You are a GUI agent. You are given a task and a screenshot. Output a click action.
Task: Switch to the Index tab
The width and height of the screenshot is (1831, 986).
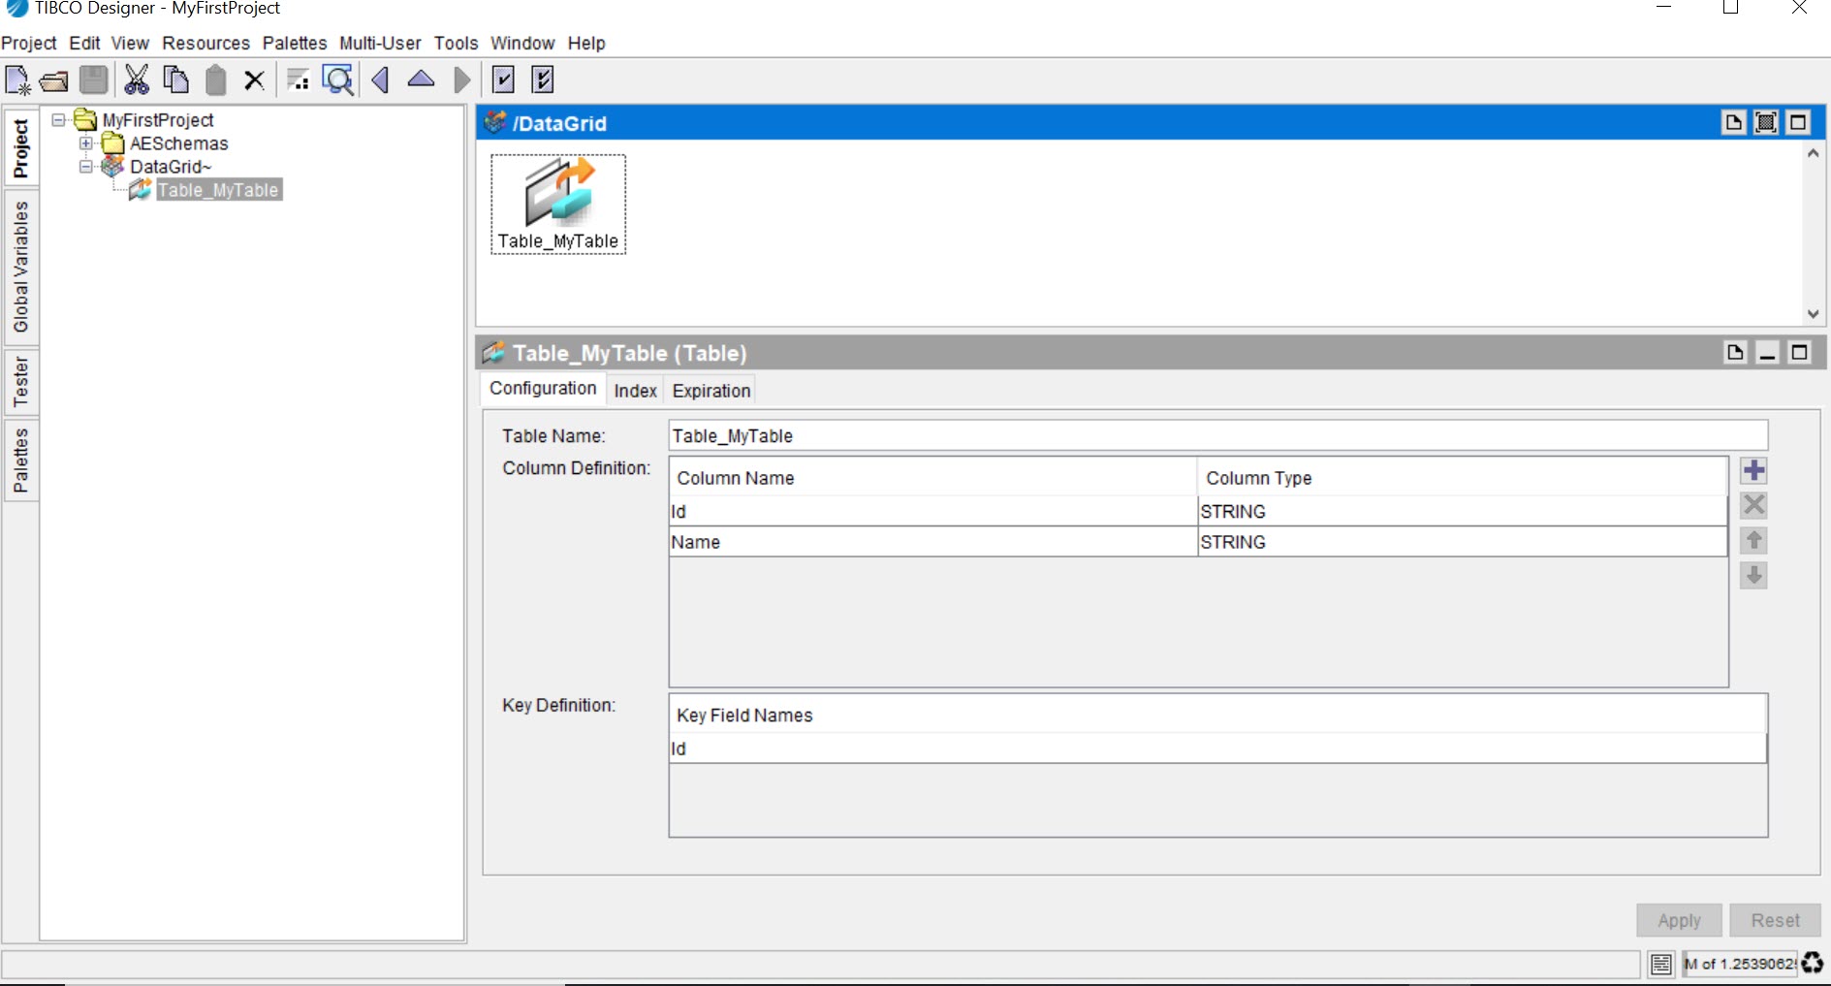[635, 391]
